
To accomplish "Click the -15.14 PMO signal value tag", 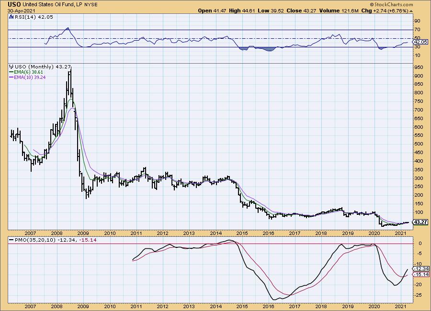I will click(x=421, y=275).
